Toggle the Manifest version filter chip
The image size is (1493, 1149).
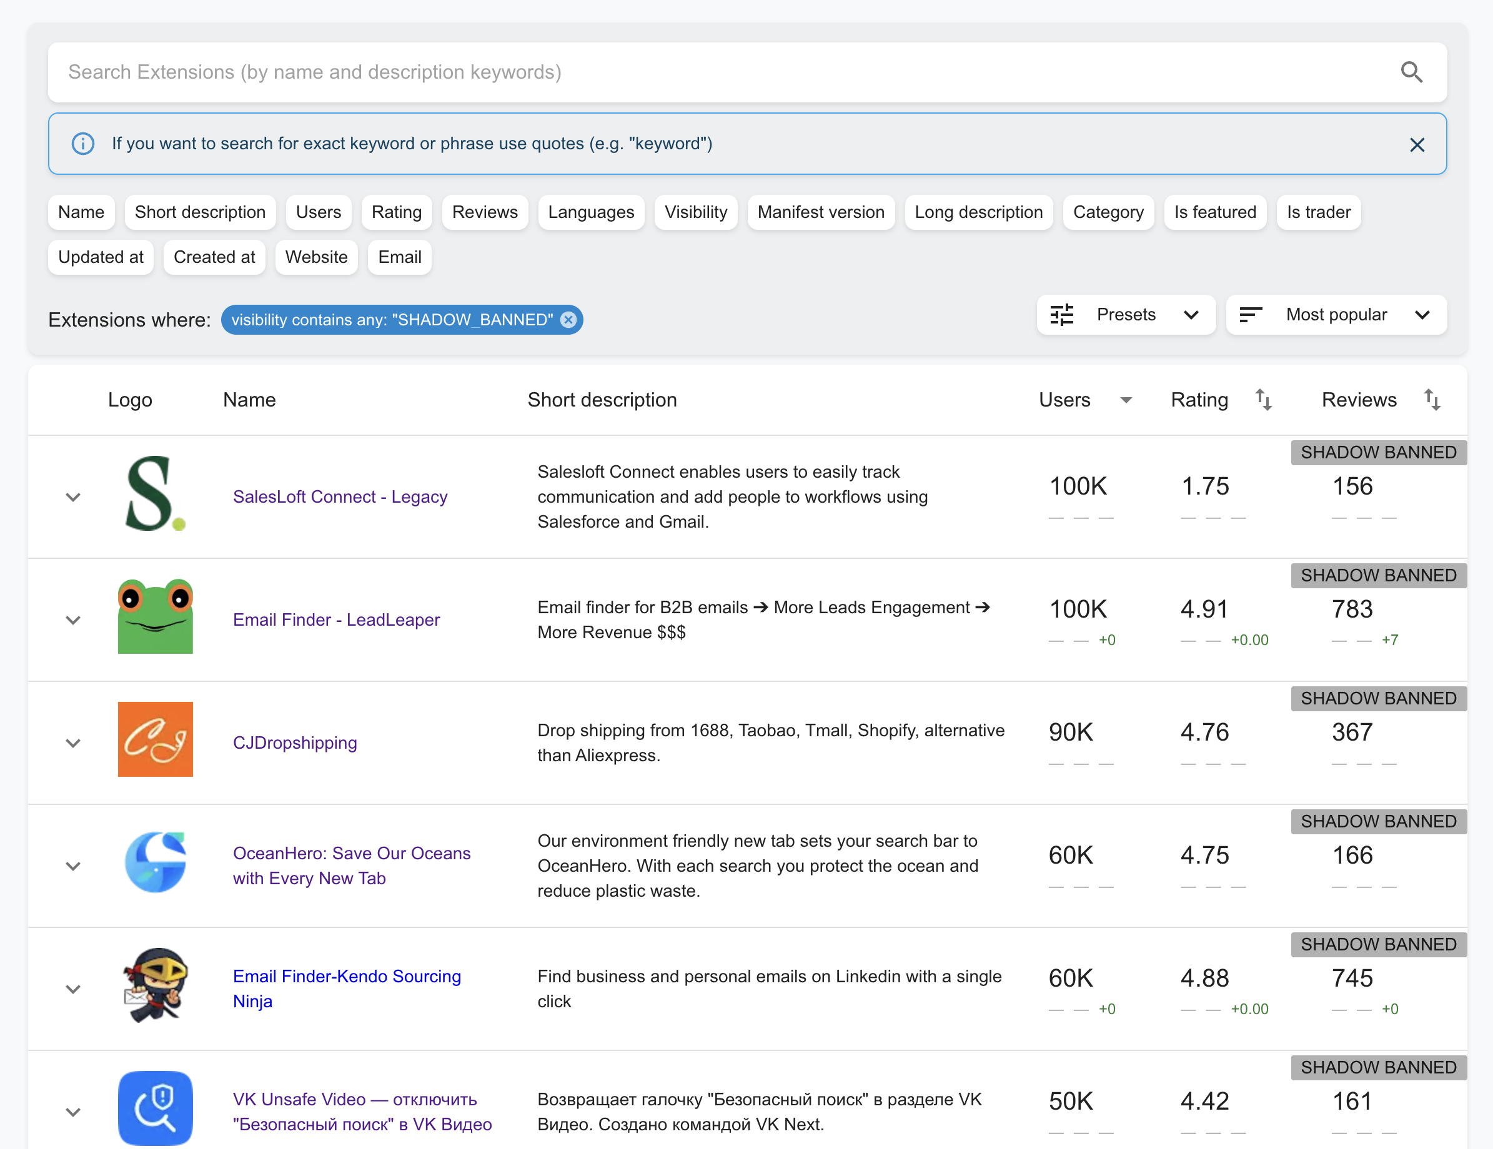[820, 212]
